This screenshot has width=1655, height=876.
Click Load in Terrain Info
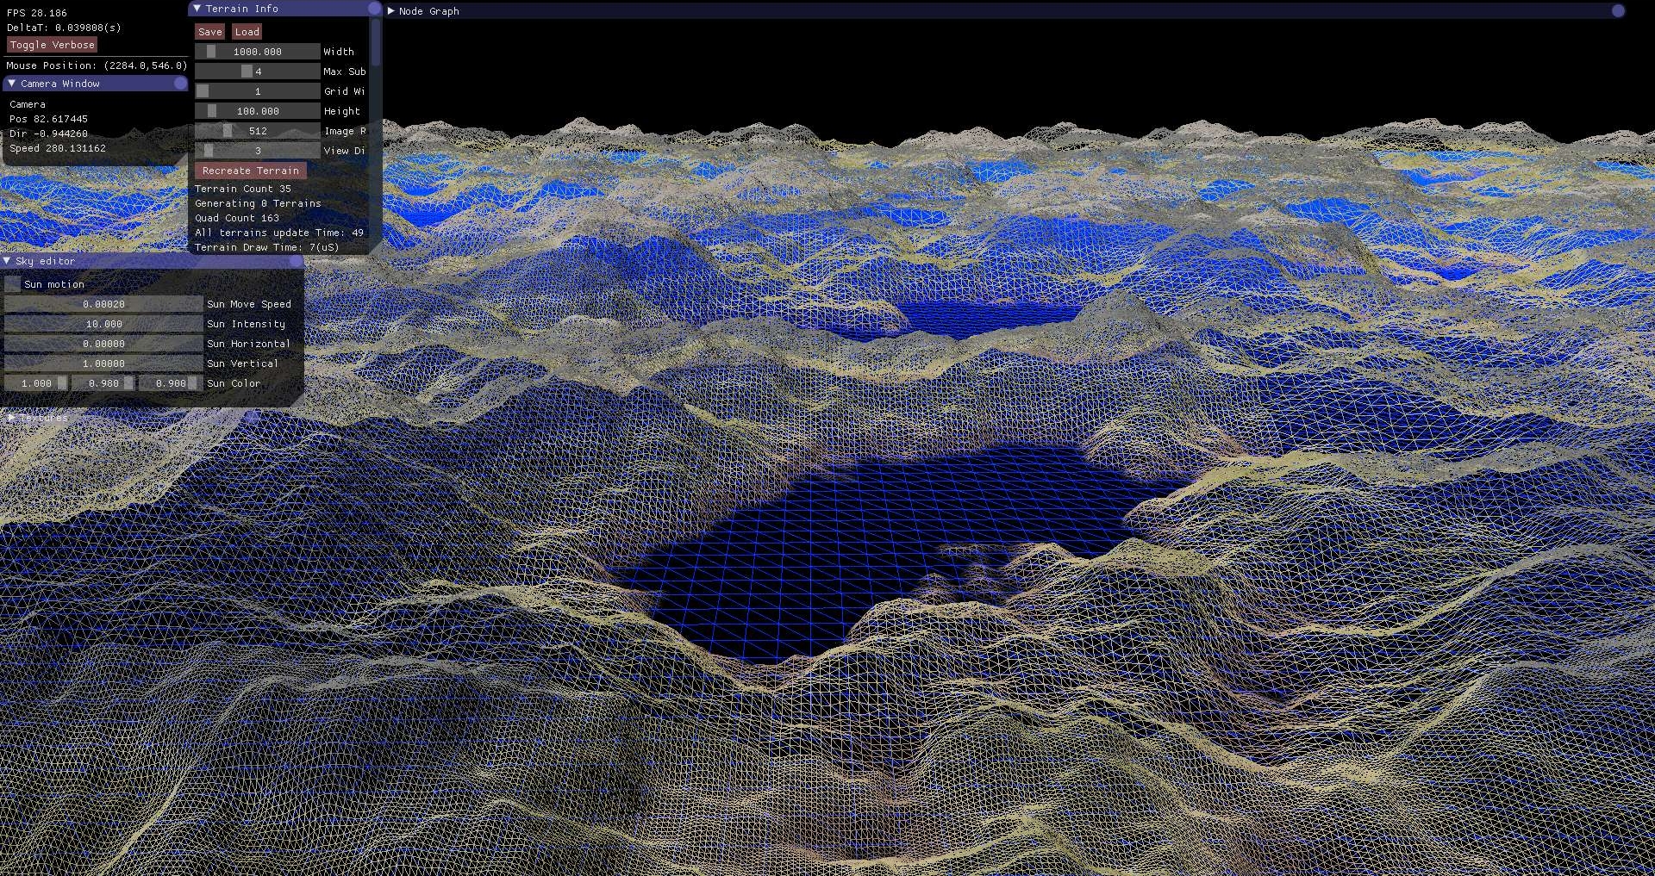coord(247,32)
